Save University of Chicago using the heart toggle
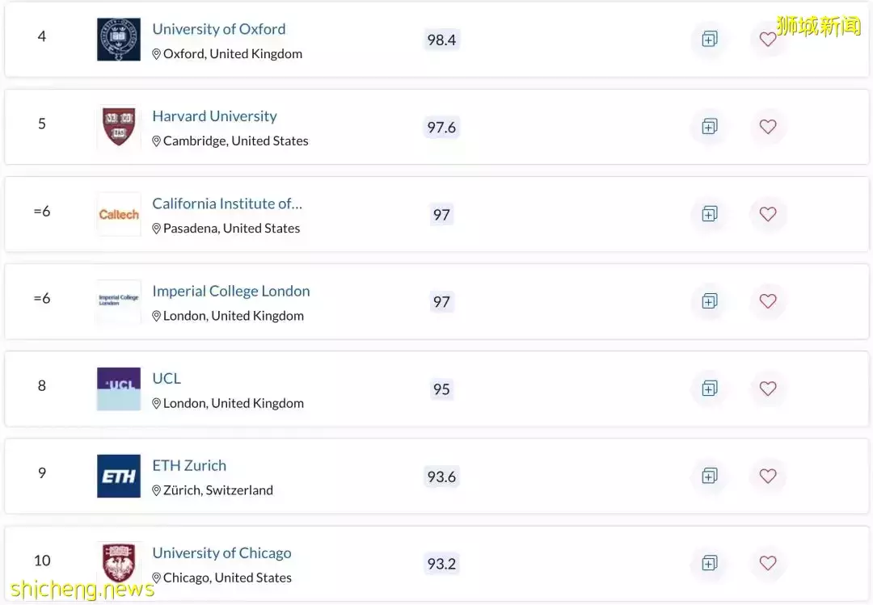This screenshot has width=873, height=605. pyautogui.click(x=767, y=563)
